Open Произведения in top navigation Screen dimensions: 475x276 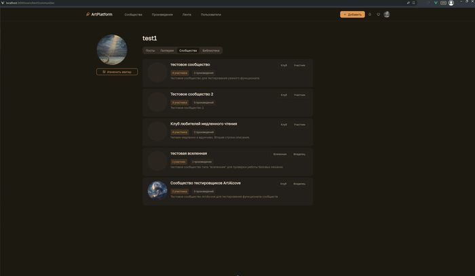tap(162, 14)
